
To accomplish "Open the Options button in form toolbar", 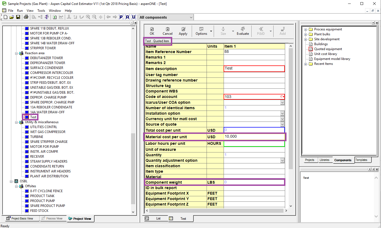I will (x=201, y=31).
